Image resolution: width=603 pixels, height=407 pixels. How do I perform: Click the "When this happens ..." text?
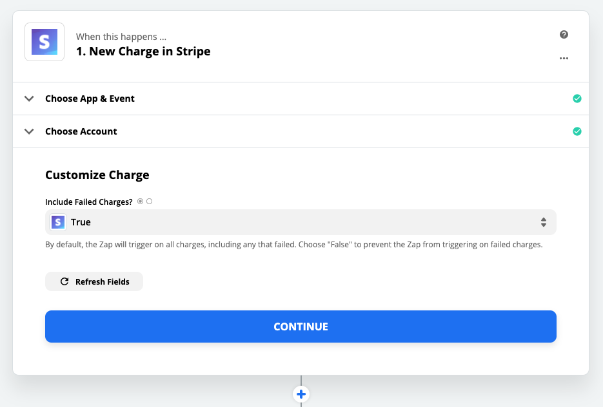pos(121,37)
